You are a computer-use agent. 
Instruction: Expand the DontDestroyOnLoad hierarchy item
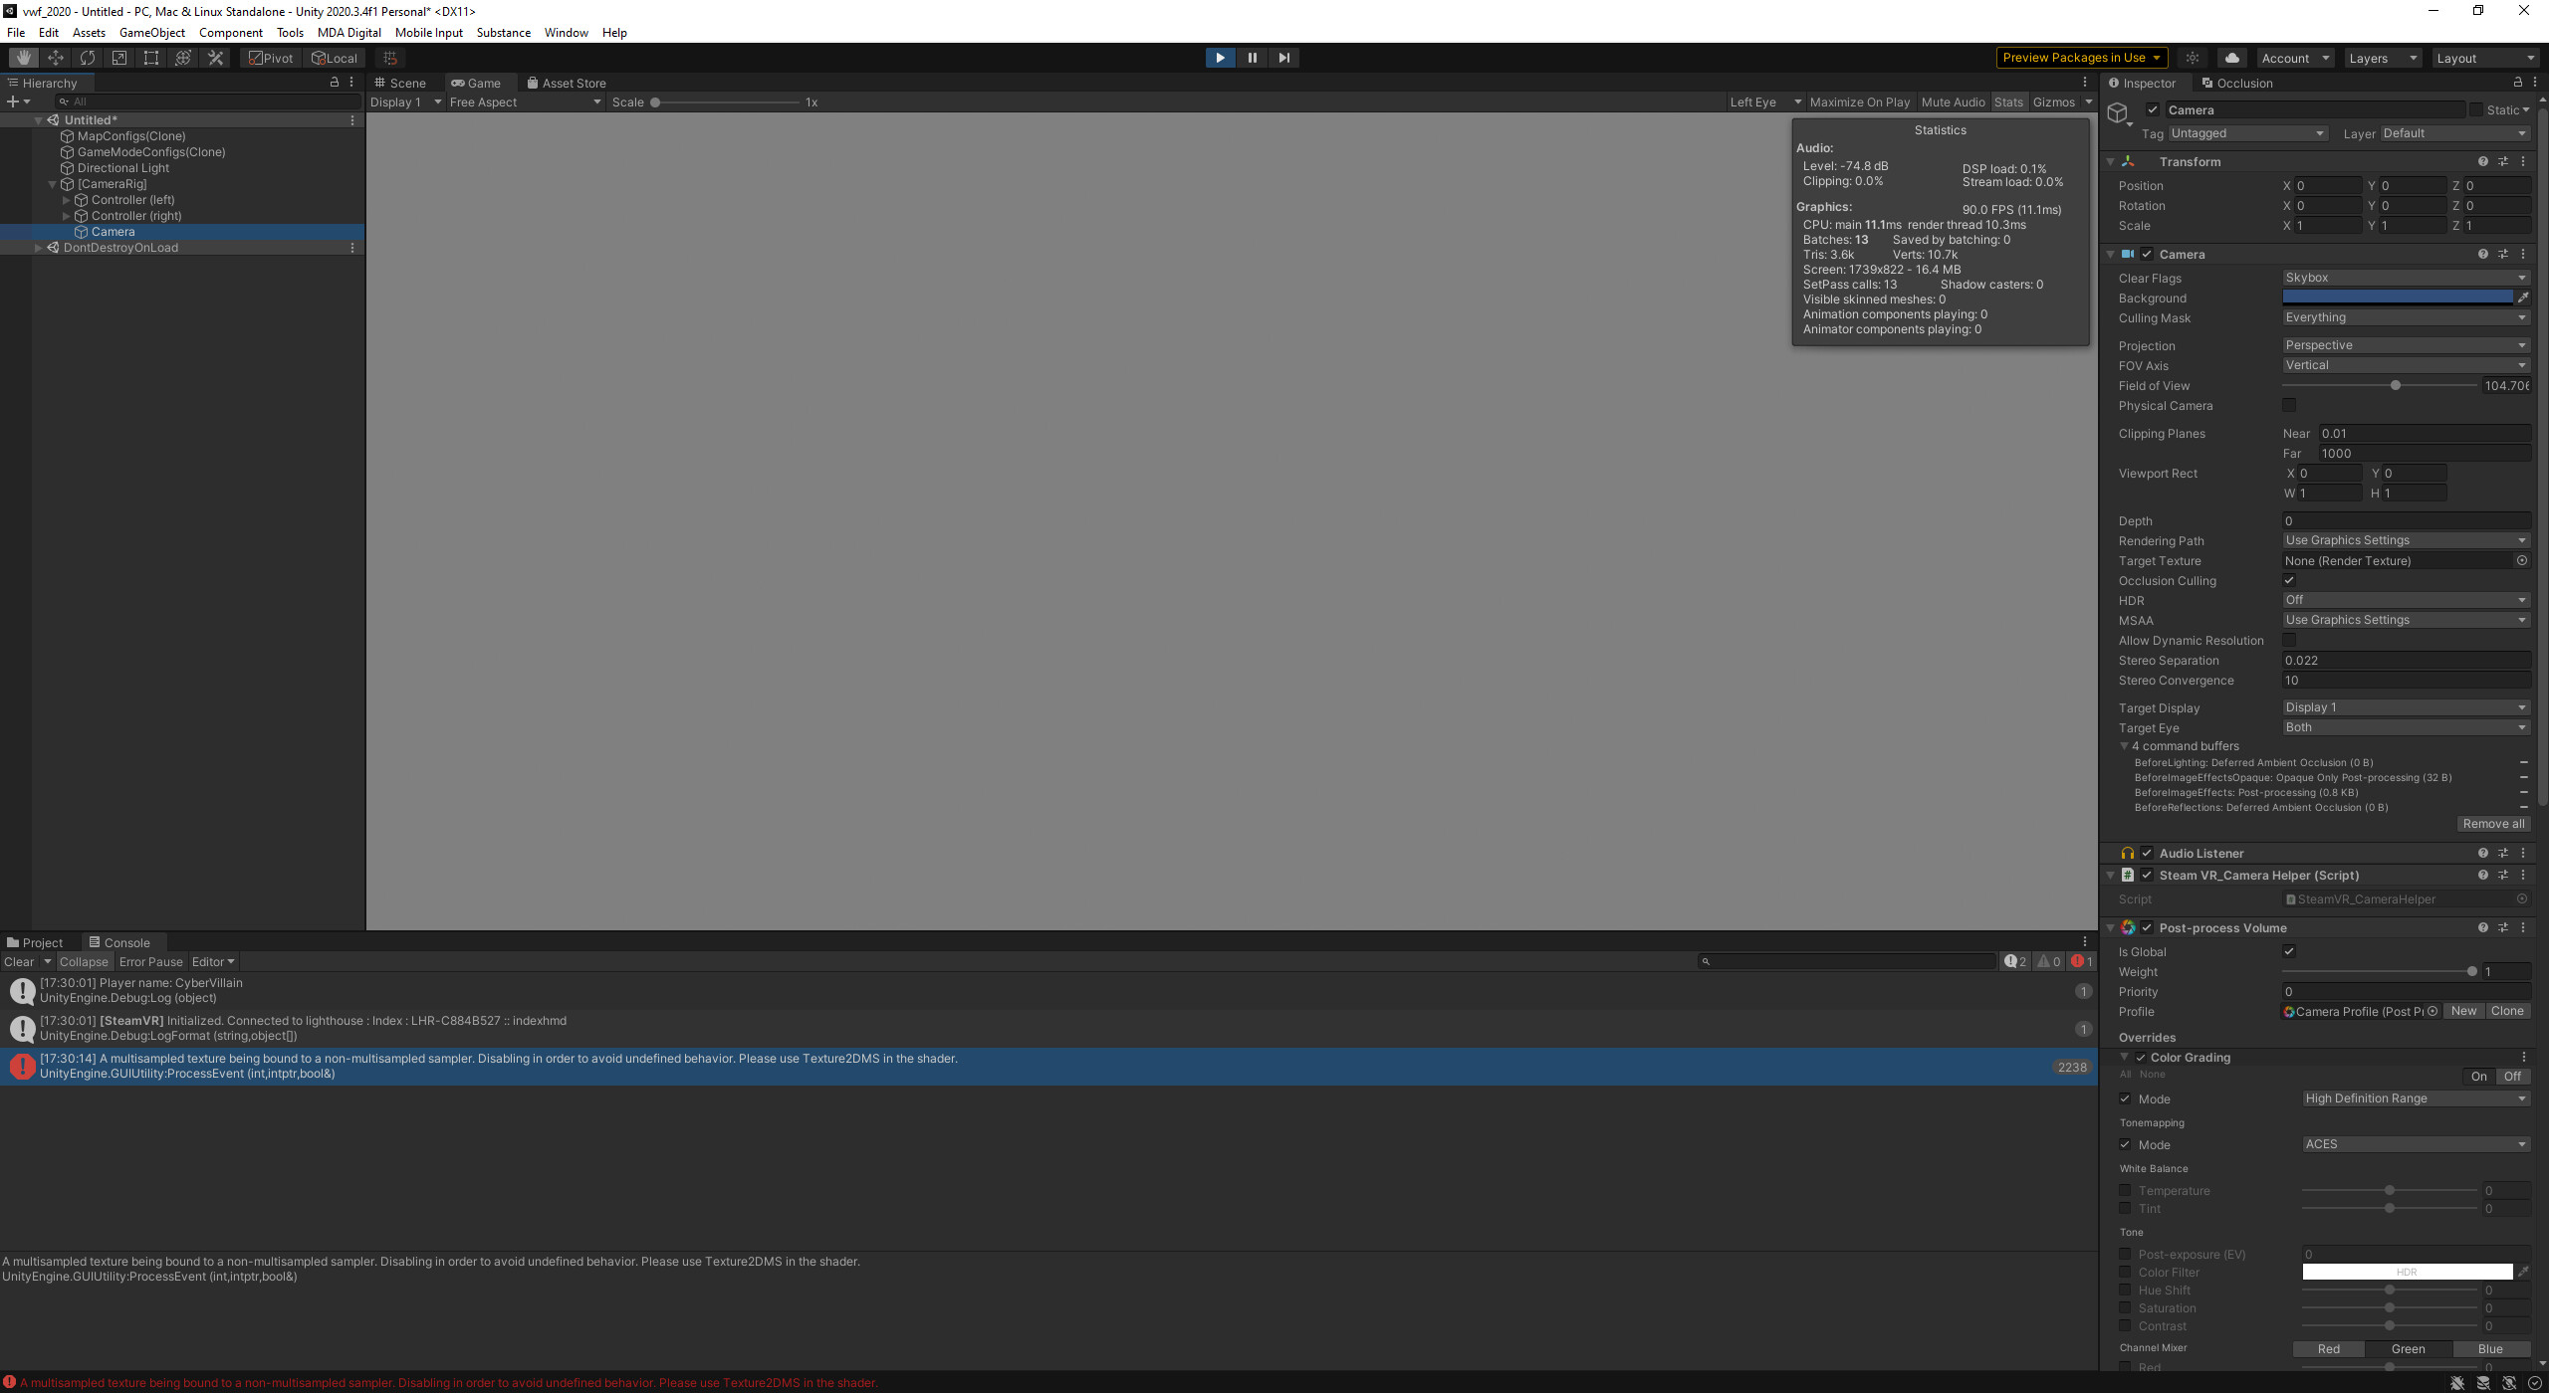(39, 248)
